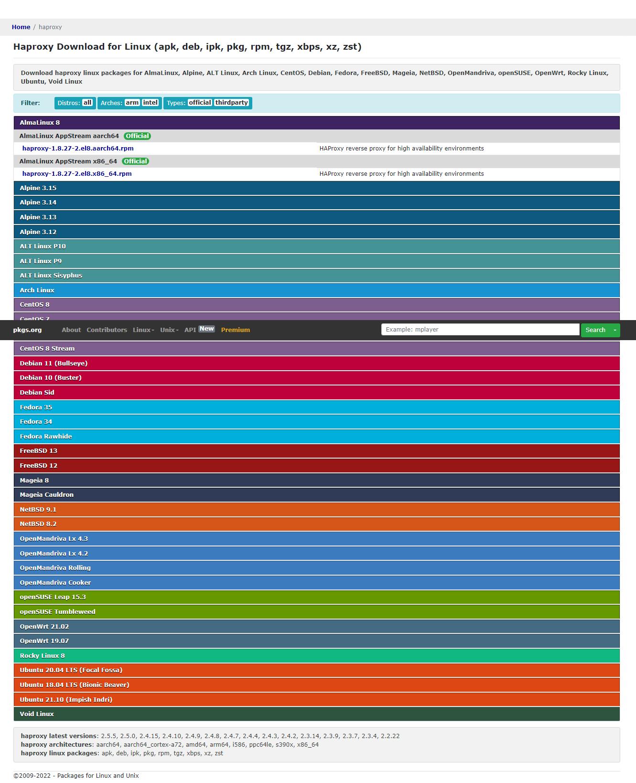Expand the Mageia 8 section
Screen dimensions: 636x783
click(317, 481)
